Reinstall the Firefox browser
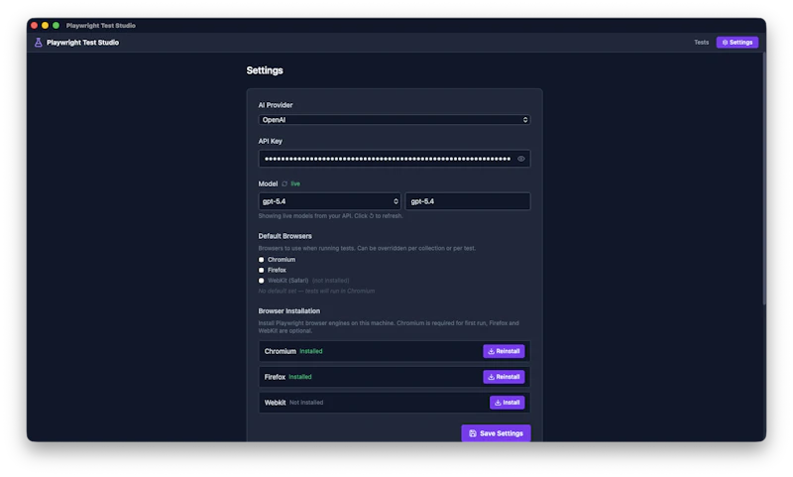The width and height of the screenshot is (793, 477). pyautogui.click(x=504, y=377)
